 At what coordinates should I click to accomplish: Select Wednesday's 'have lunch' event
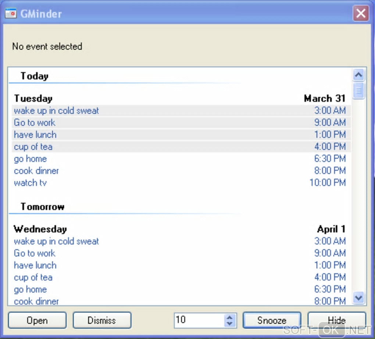pyautogui.click(x=181, y=265)
